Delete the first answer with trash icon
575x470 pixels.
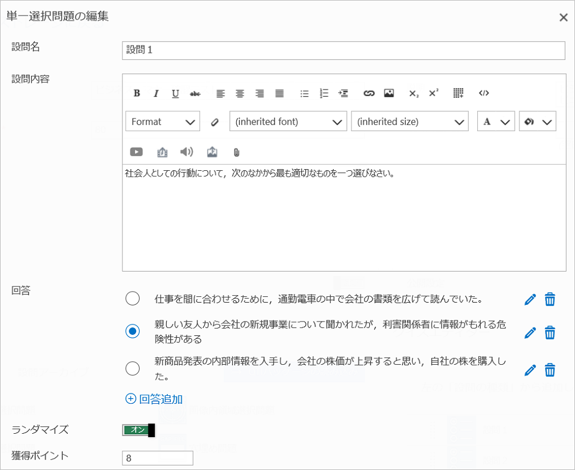[550, 299]
